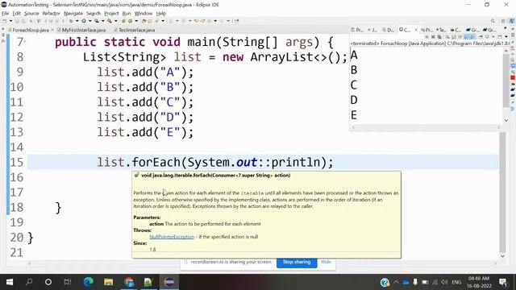Open the New Java Class dropdown arrow
Viewport: 516px width, 290px height.
coord(136,21)
